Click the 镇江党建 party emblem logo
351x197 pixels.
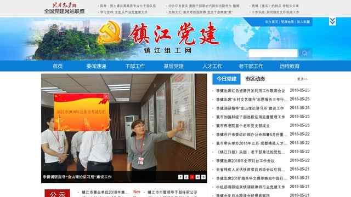(109, 32)
